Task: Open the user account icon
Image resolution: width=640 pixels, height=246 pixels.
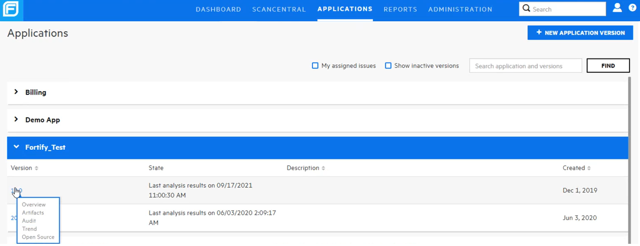Action: tap(617, 8)
